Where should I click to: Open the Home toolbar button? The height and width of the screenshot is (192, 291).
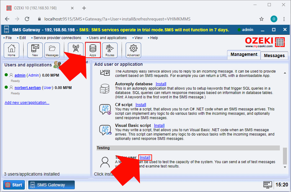11,50
